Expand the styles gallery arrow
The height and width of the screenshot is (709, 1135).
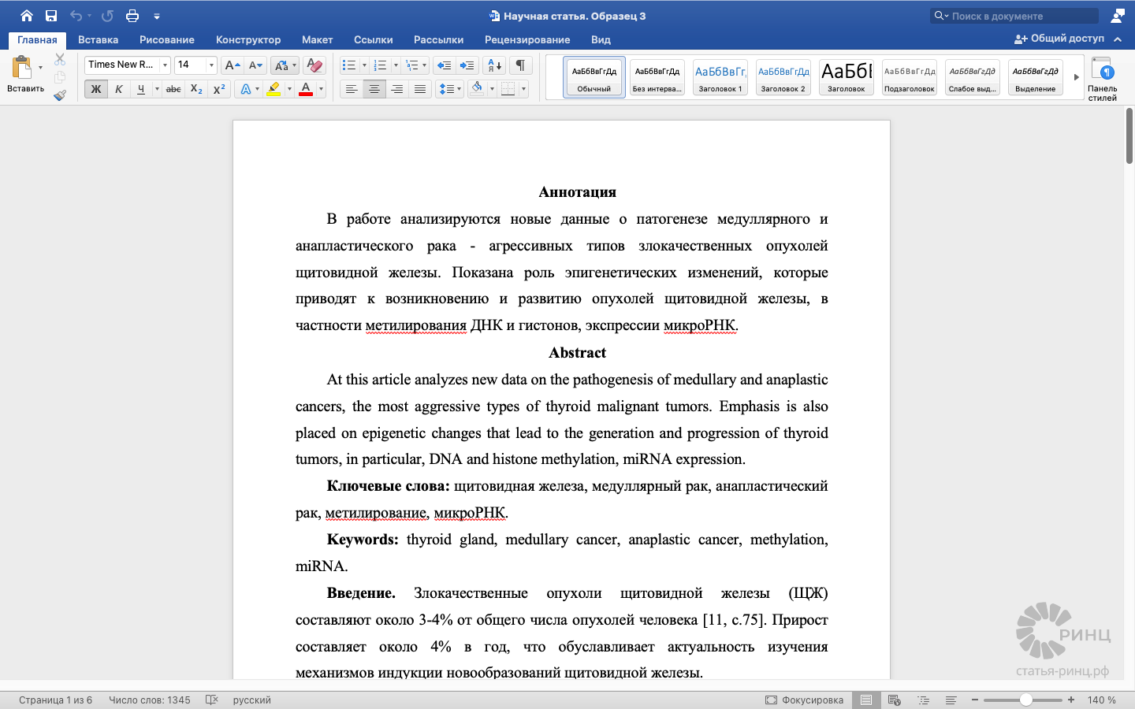[1076, 77]
